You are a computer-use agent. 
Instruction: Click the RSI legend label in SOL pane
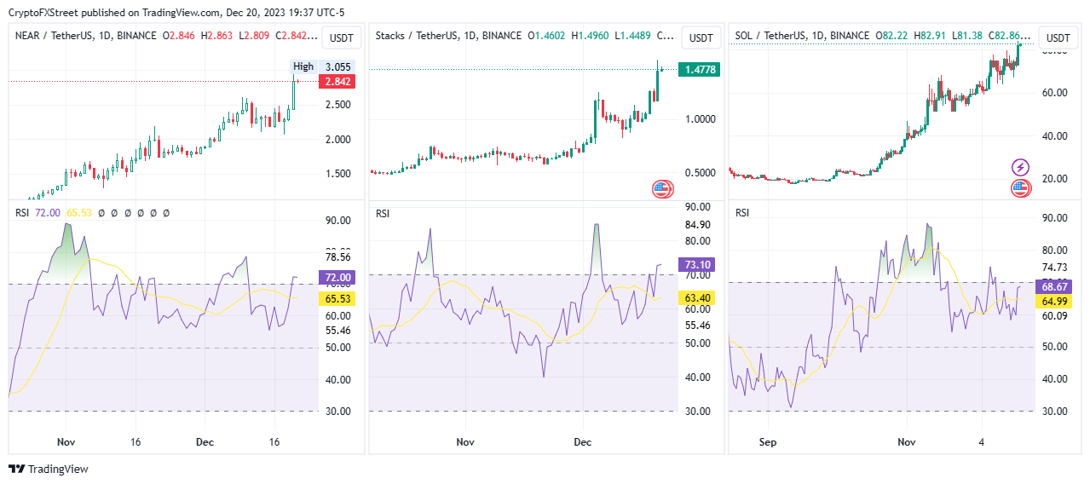[x=742, y=212]
